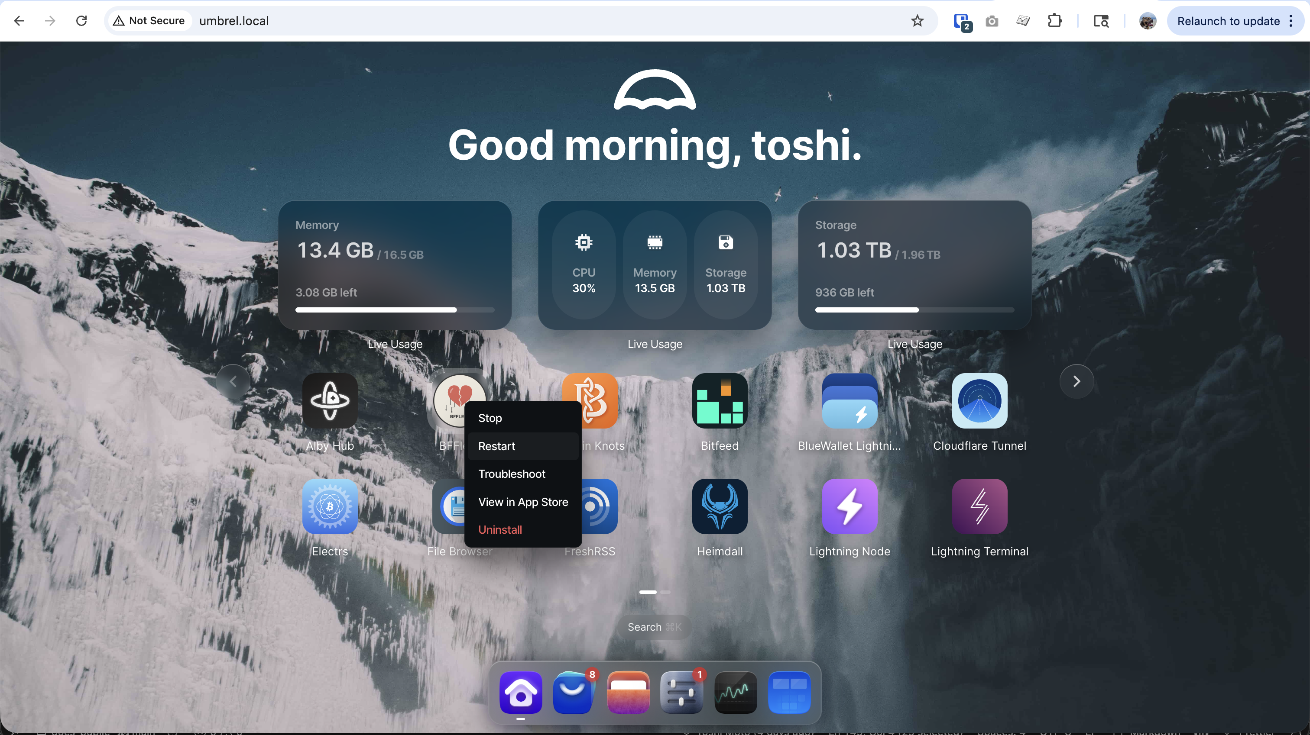Click the Search button
Viewport: 1310px width, 735px height.
coord(654,627)
